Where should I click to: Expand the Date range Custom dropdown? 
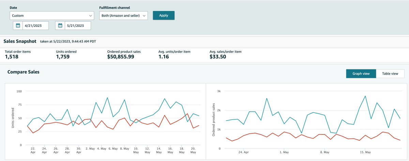click(x=52, y=16)
